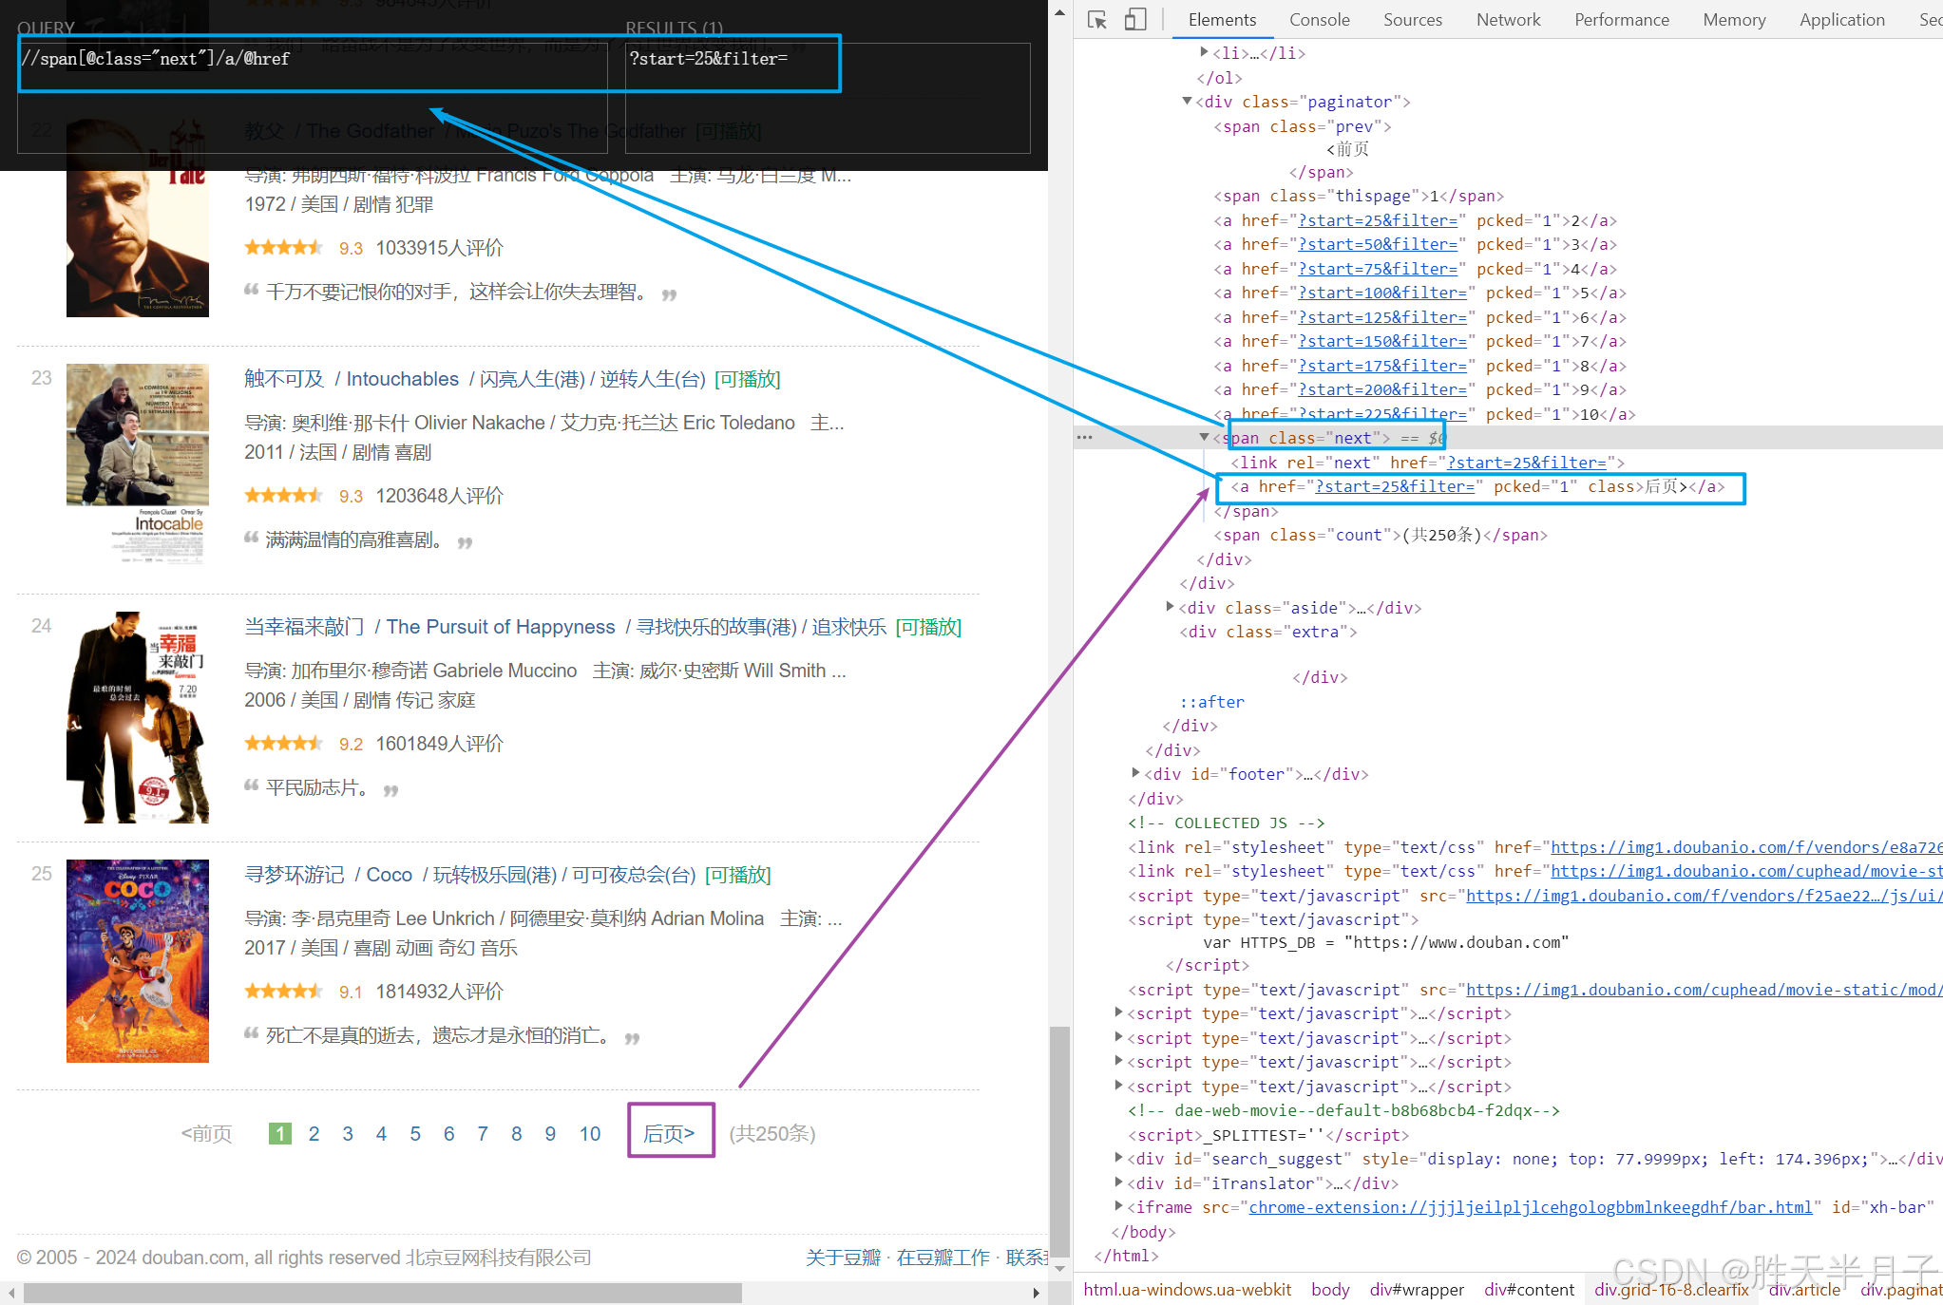Open the Godfather poster thumbnail

pos(138,217)
